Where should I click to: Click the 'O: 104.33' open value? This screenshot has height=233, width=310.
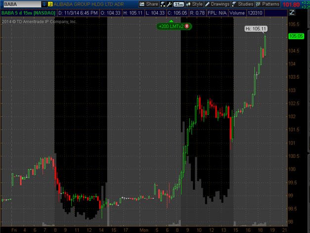(x=111, y=13)
